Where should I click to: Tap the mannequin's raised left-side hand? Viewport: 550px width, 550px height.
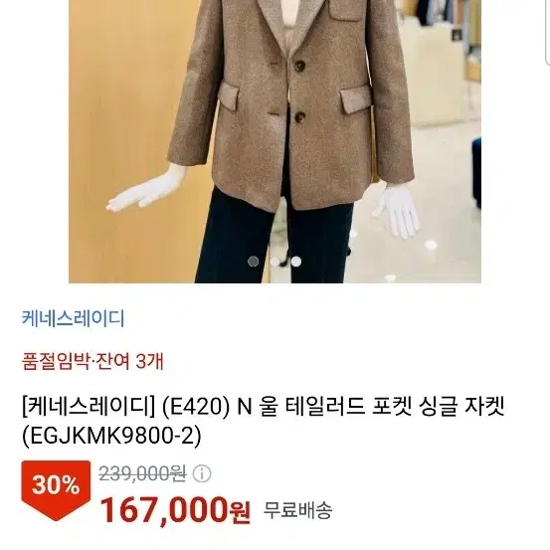147,190
